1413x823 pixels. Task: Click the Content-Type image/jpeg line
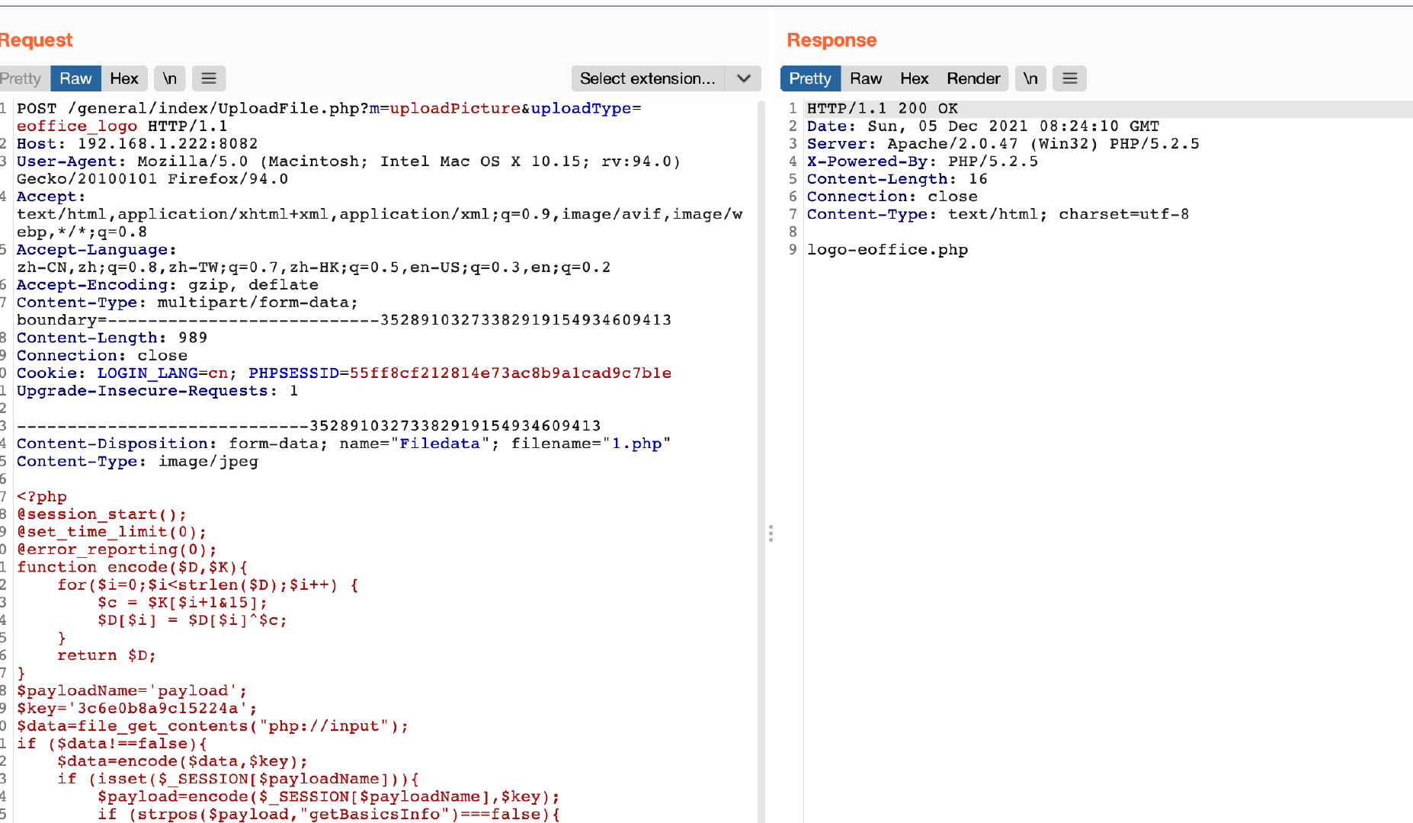point(137,461)
